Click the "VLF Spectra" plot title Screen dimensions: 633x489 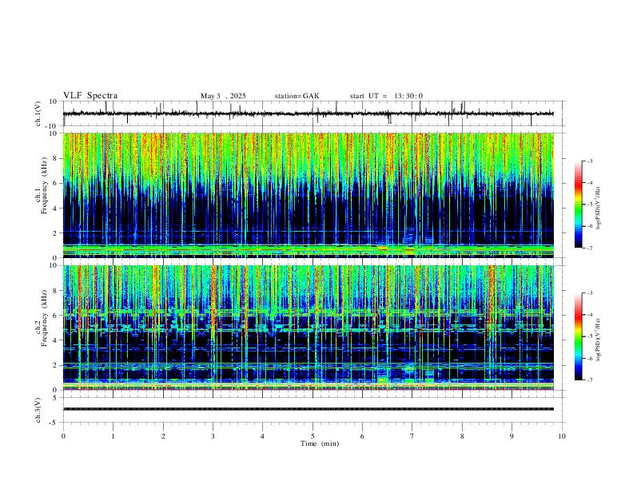pyautogui.click(x=90, y=96)
